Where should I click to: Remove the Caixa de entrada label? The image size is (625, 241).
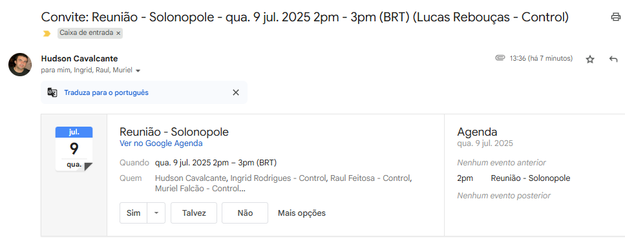pyautogui.click(x=118, y=34)
